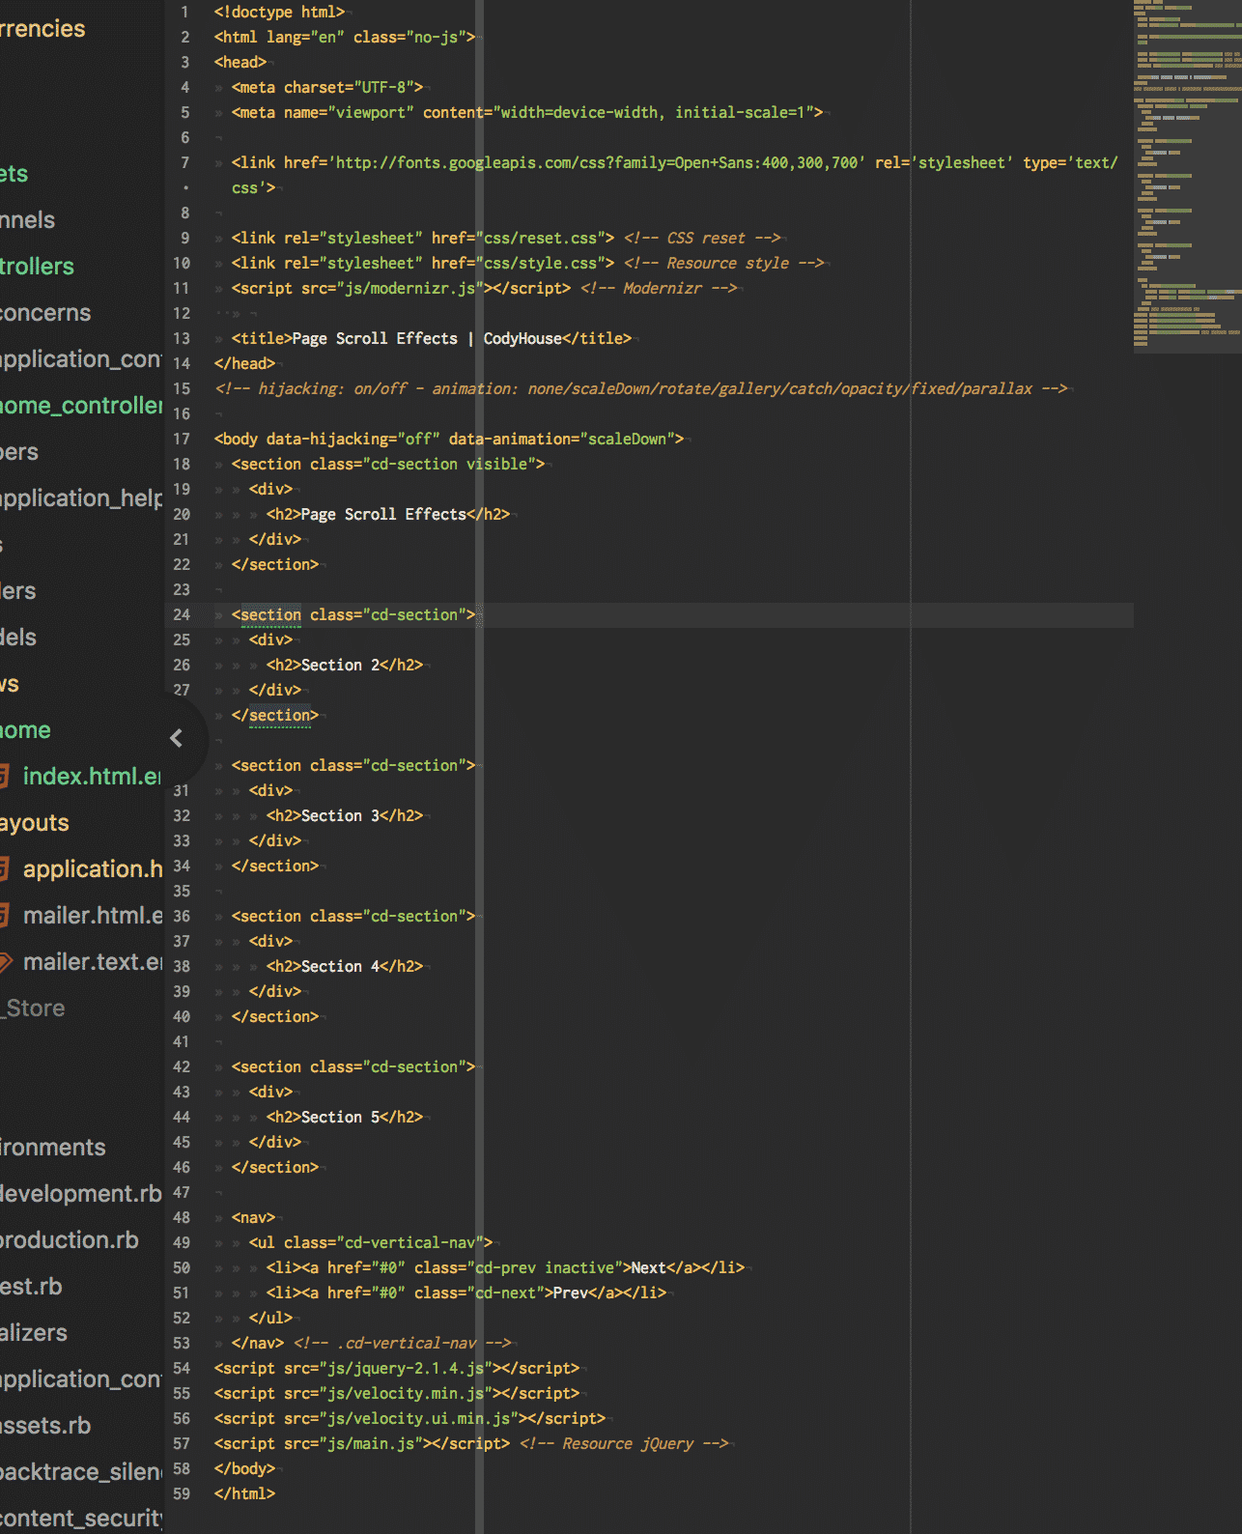Click line number 17 in gutter
The image size is (1242, 1534).
pyautogui.click(x=182, y=440)
